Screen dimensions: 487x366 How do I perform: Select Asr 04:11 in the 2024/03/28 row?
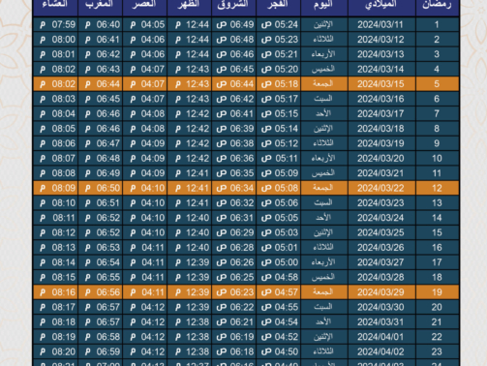pos(145,277)
